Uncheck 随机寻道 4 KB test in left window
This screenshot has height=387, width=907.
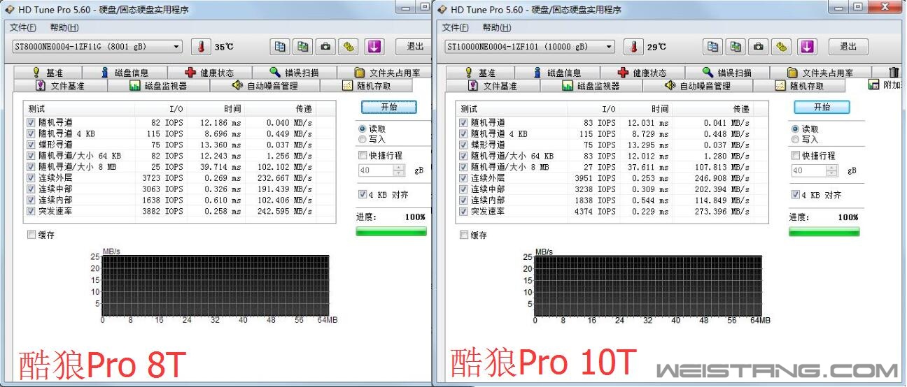click(x=31, y=133)
